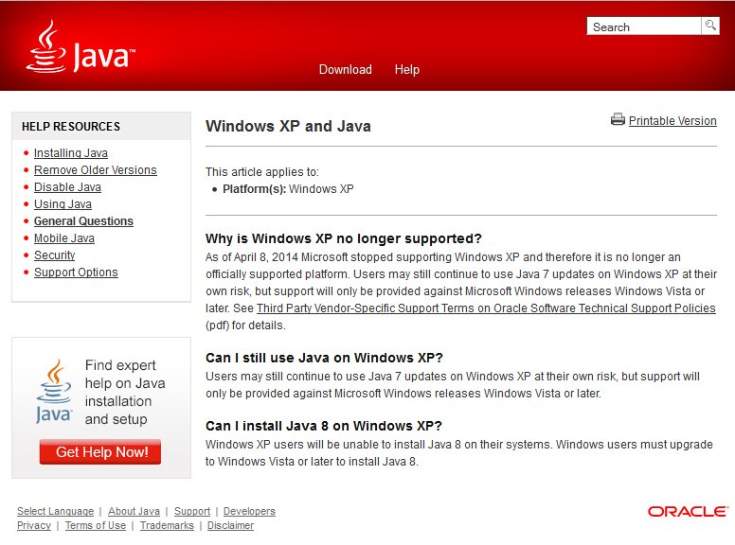Open the Help menu item
735x545 pixels.
[407, 69]
